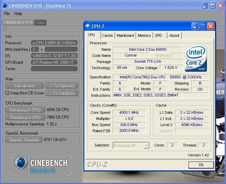Image resolution: width=226 pixels, height=184 pixels.
Task: Switch to the View tab in Cinebench
Action: point(41,22)
